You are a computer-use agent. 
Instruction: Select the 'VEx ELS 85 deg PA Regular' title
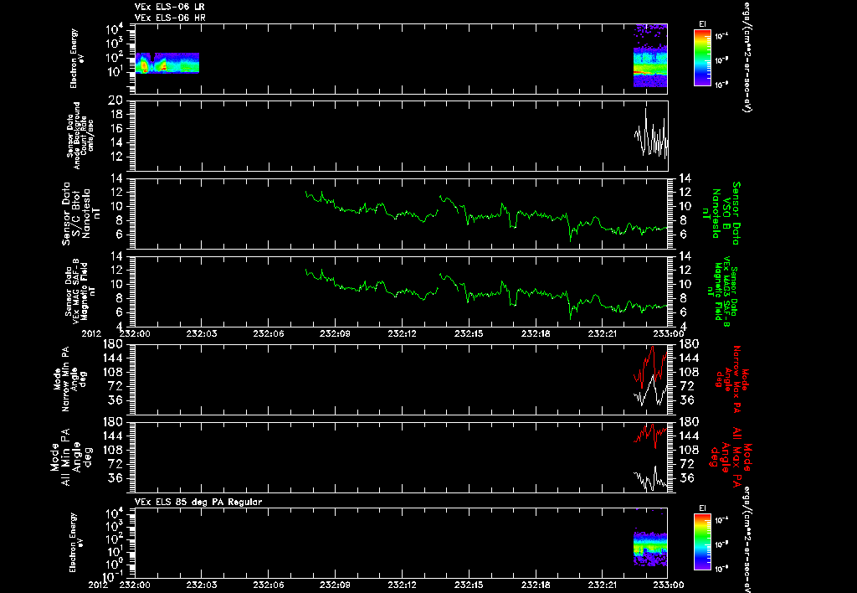point(198,502)
